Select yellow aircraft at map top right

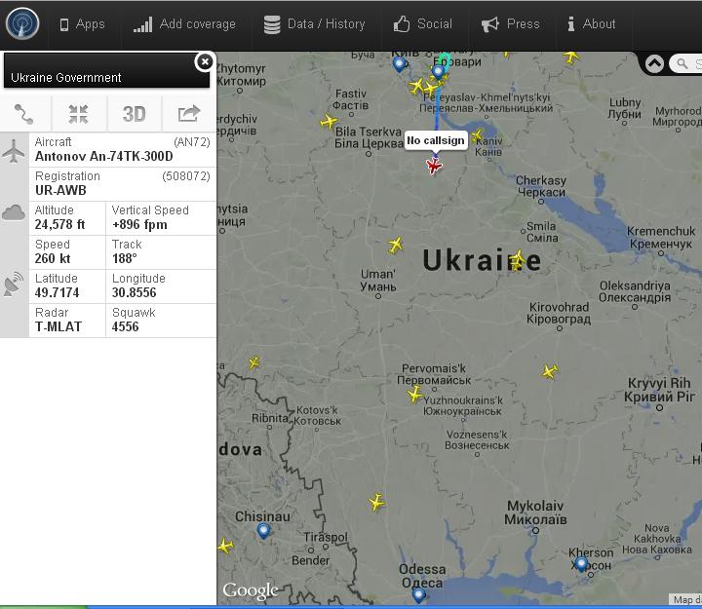pos(570,57)
